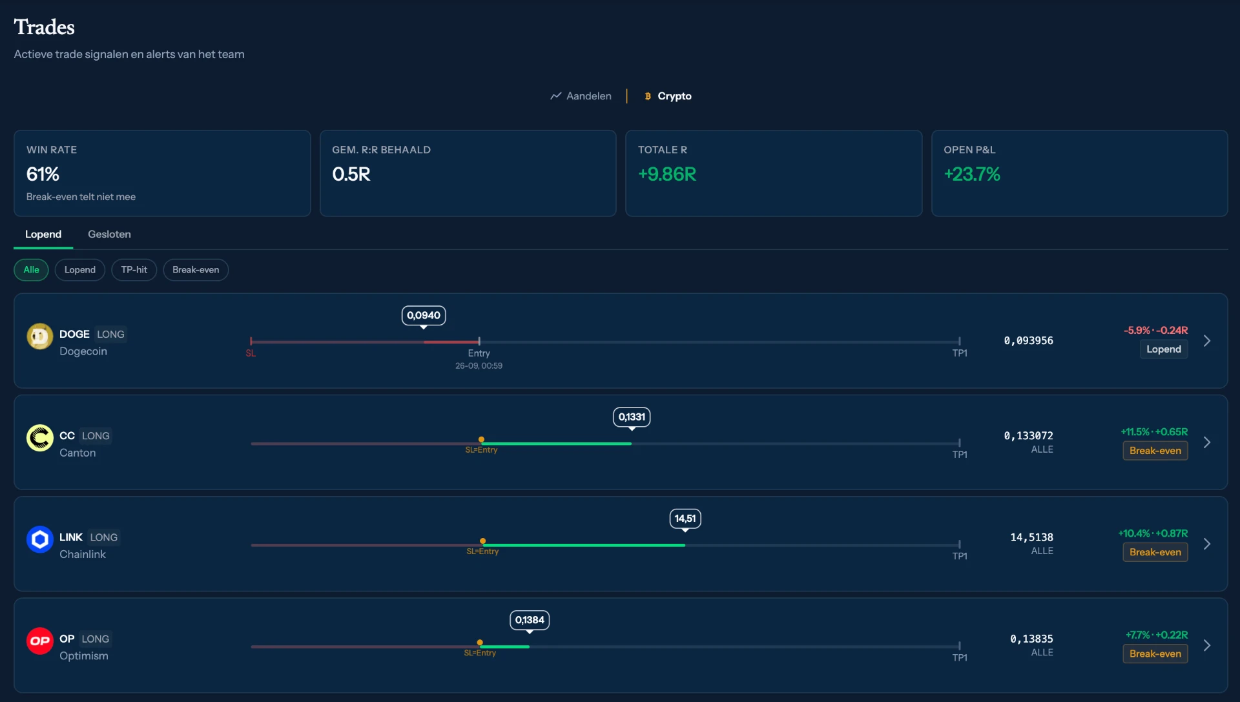This screenshot has height=702, width=1240.
Task: Click the Break-even badge on OP row
Action: point(1155,654)
